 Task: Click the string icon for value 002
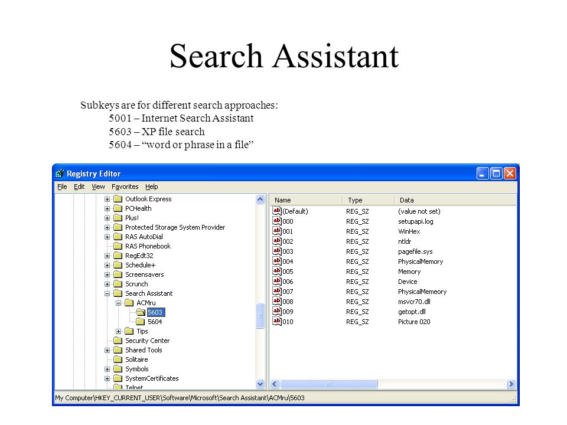277,241
